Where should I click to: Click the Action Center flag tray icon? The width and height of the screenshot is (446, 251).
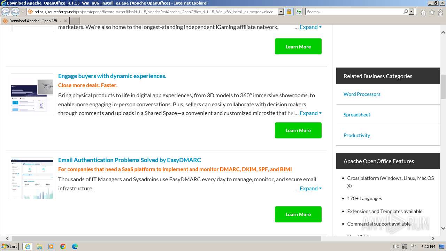pos(413,246)
